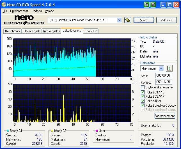Open the Uruchom test menu
Image resolution: width=181 pixels, height=149 pixels.
coord(19,11)
